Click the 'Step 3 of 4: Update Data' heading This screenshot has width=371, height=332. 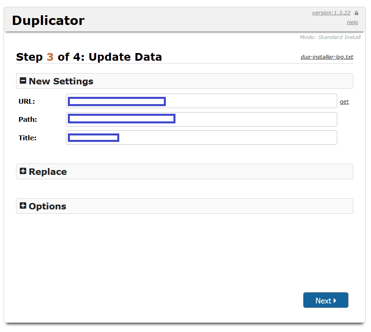pos(89,57)
